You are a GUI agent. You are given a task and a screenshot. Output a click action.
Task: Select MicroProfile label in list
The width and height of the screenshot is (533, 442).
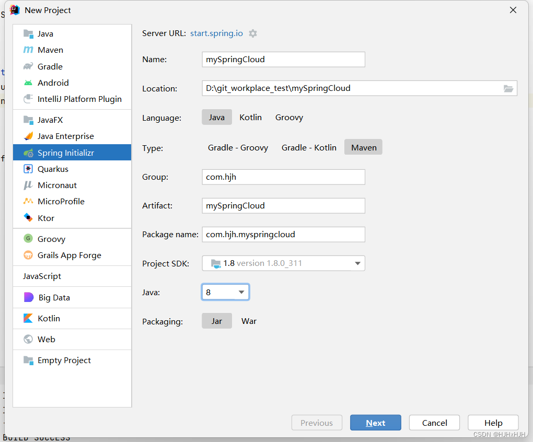pyautogui.click(x=61, y=202)
